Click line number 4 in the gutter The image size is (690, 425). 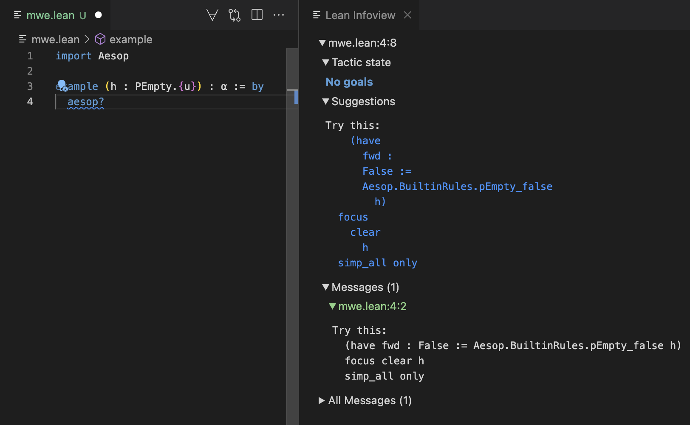[x=30, y=101]
